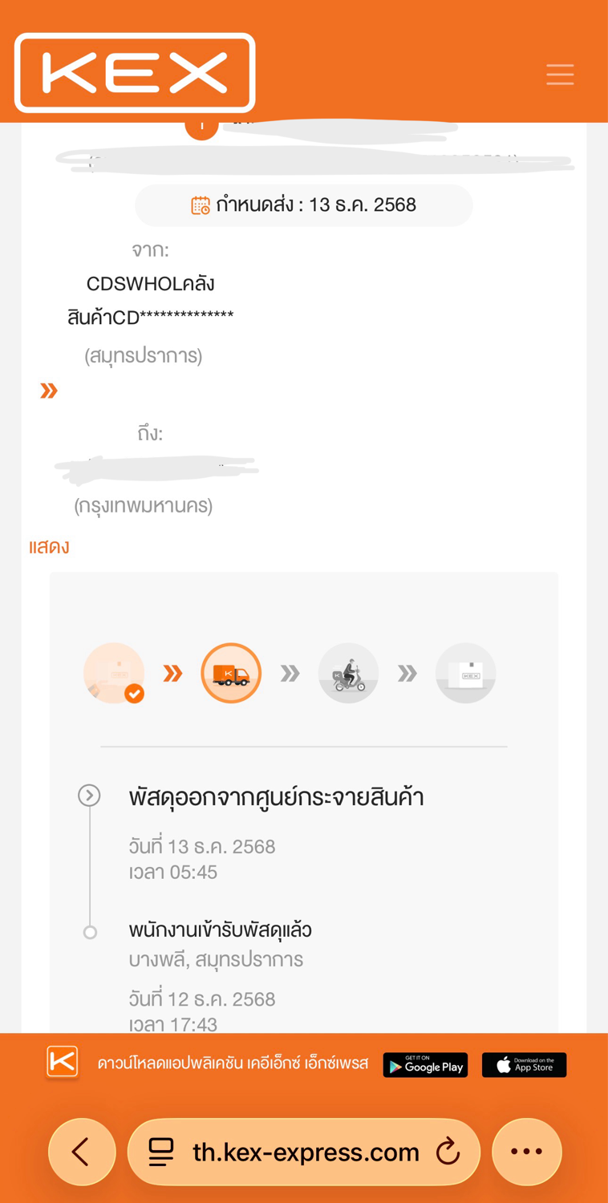Viewport: 608px width, 1203px height.
Task: Click the Get it on Google Play badge
Action: [x=425, y=1065]
